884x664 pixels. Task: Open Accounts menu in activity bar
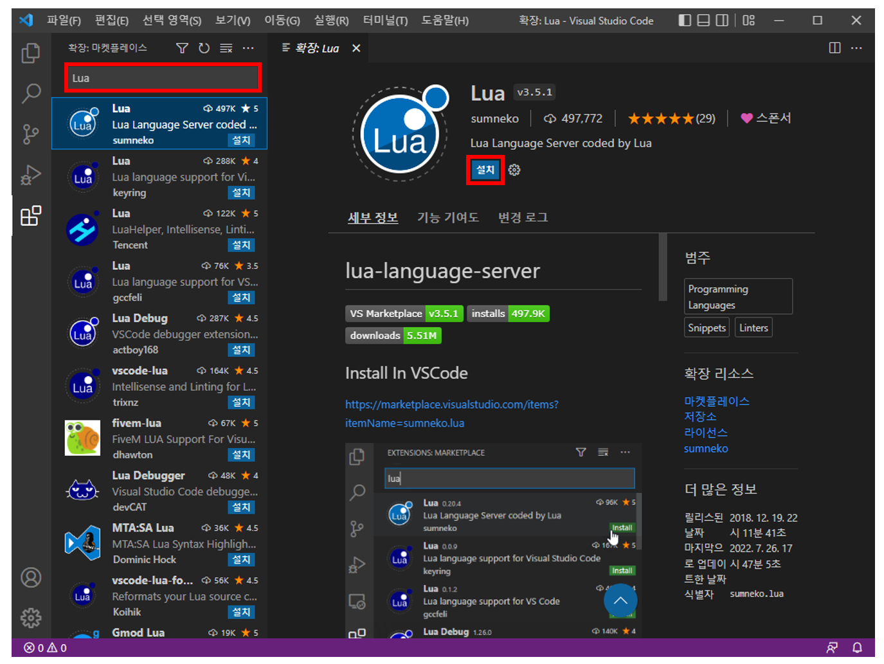31,578
